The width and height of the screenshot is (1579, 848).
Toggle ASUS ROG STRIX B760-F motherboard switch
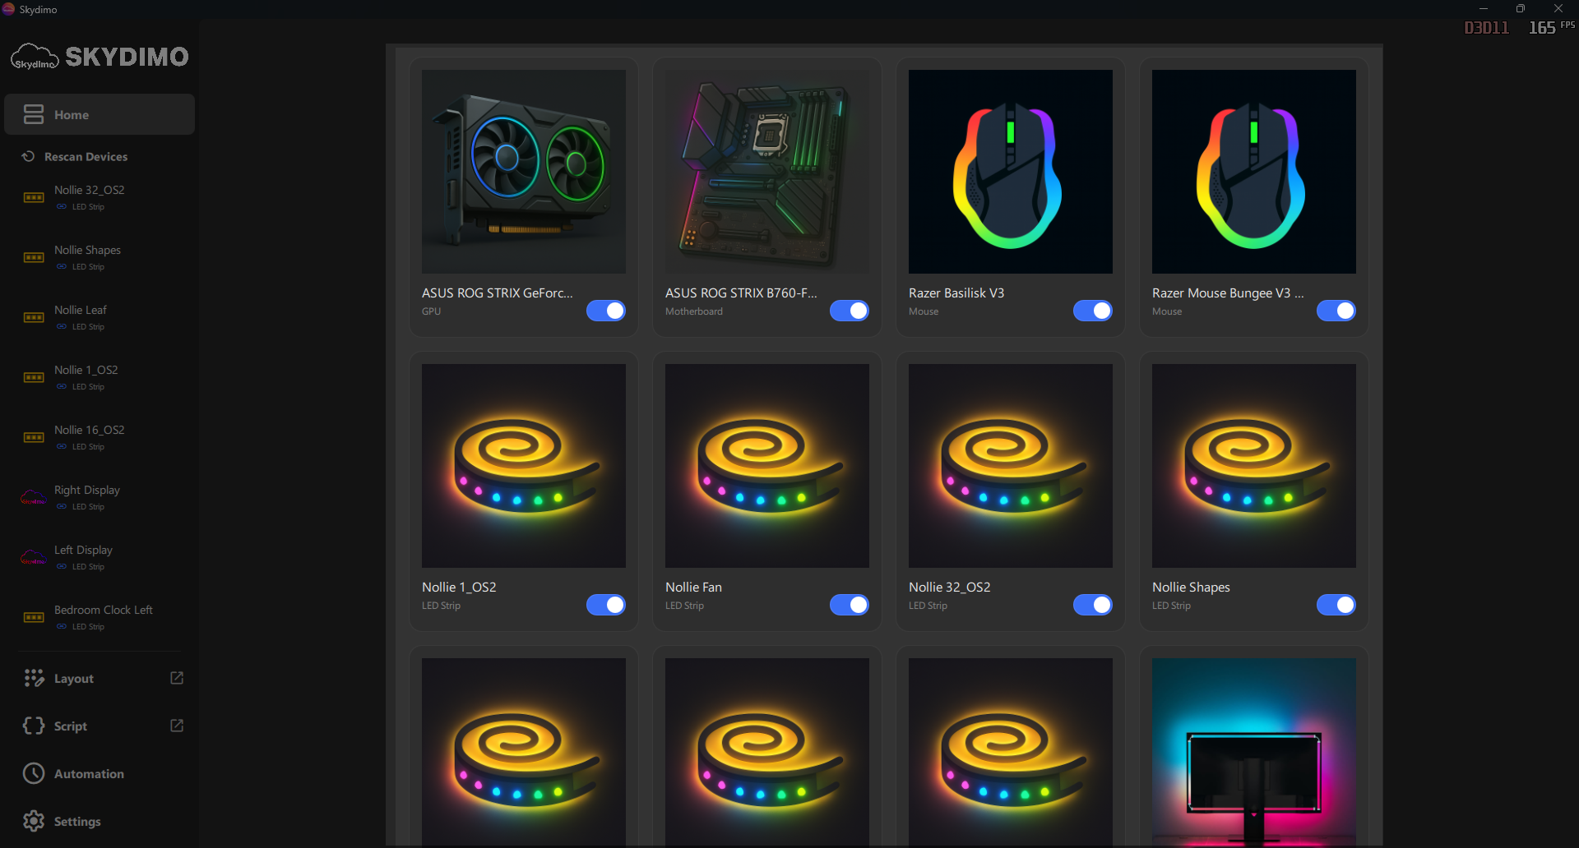coord(850,311)
